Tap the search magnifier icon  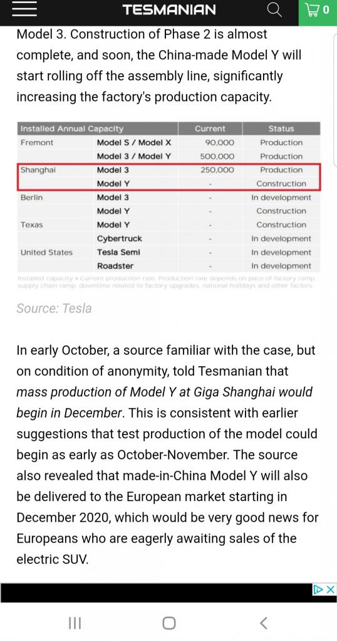point(274,10)
